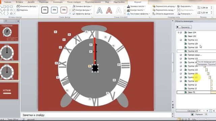Click the Изменить фигуру edit shape icon
The image size is (216, 121).
18,6
